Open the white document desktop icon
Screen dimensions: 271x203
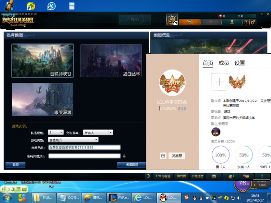(x=72, y=6)
